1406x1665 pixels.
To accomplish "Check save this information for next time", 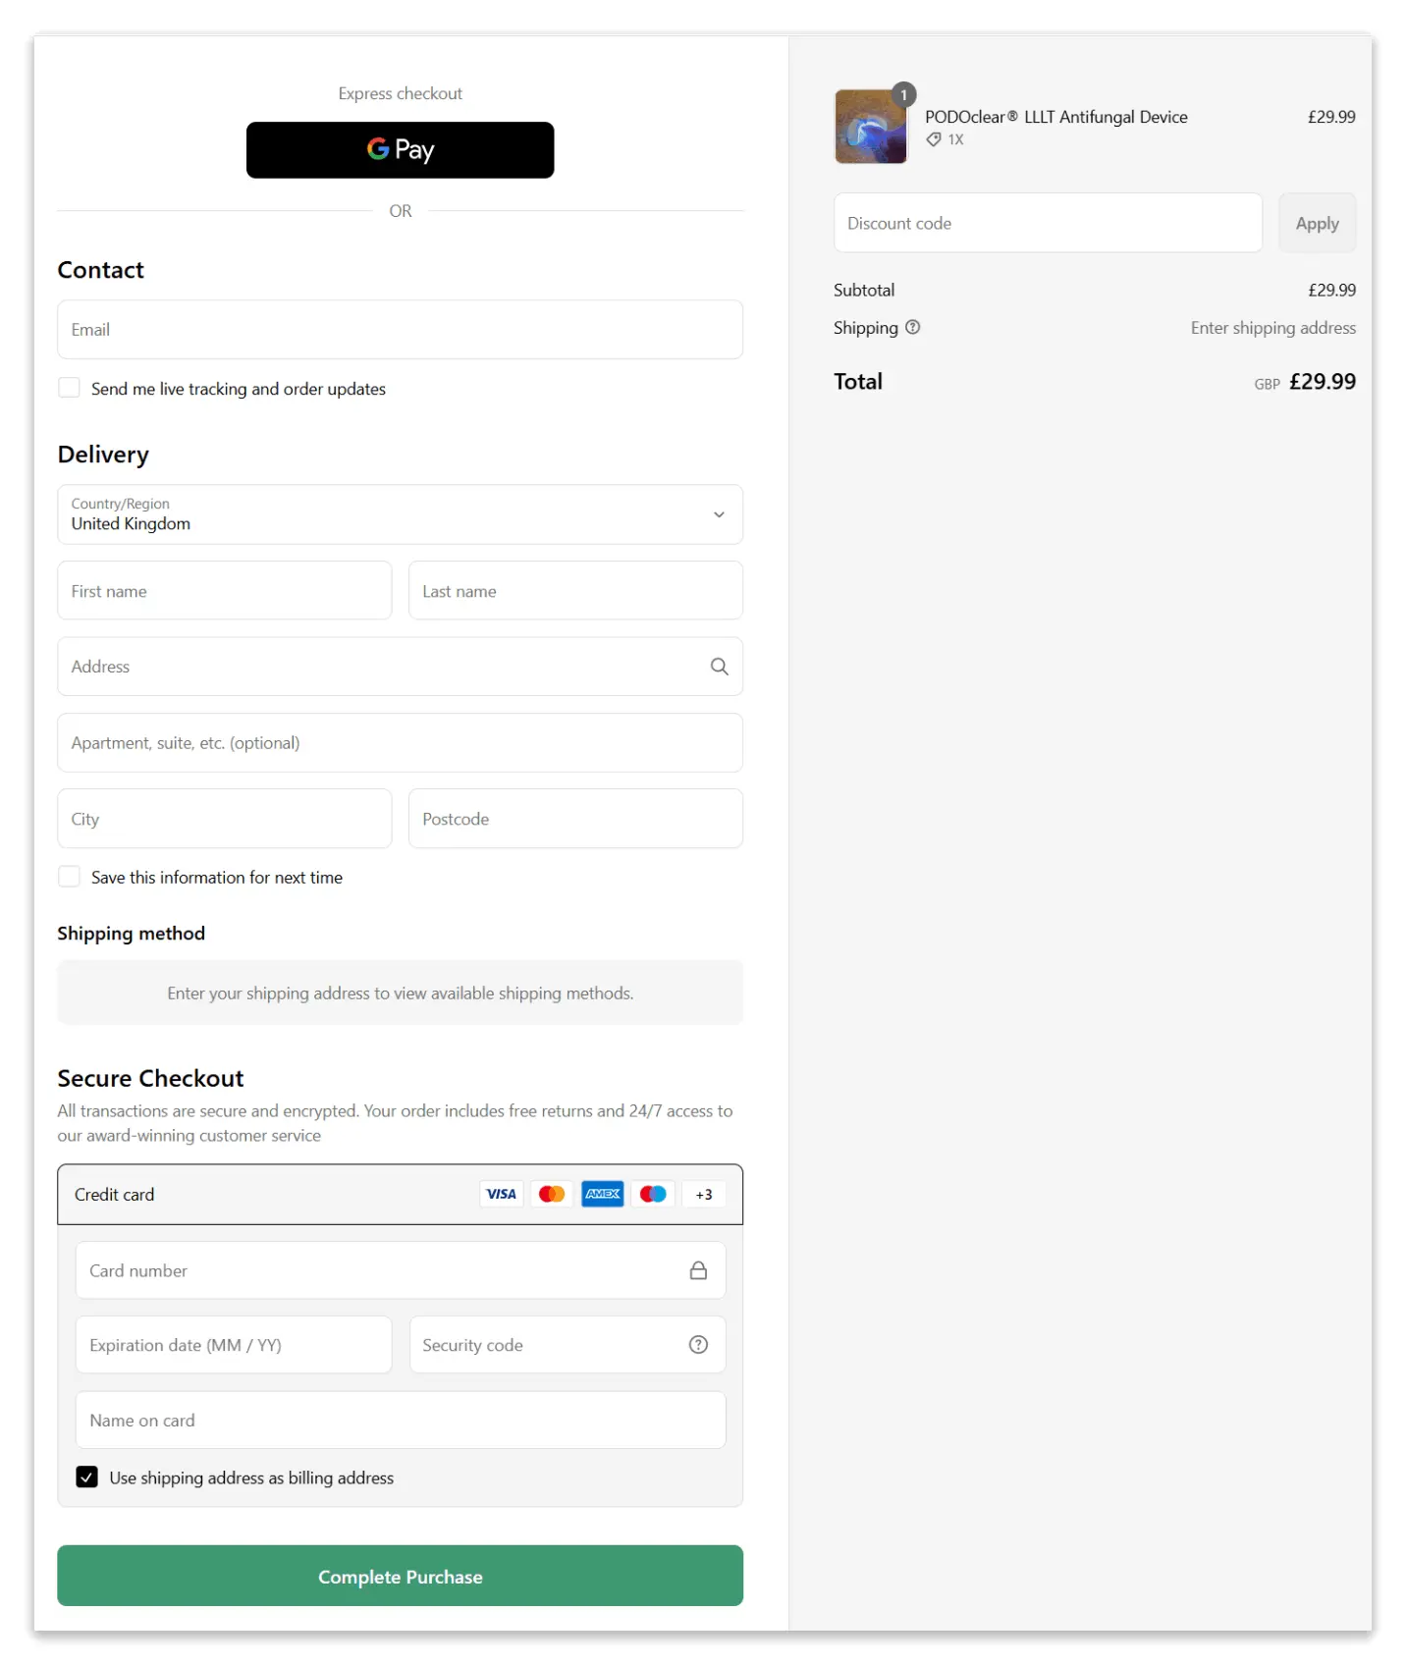I will click(x=69, y=876).
